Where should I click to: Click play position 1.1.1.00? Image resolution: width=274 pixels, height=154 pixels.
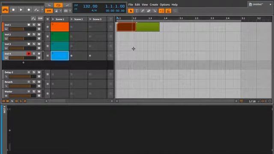(x=115, y=6)
